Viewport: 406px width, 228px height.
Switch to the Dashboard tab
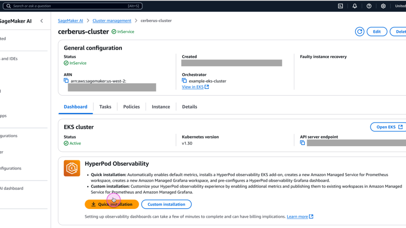[76, 107]
